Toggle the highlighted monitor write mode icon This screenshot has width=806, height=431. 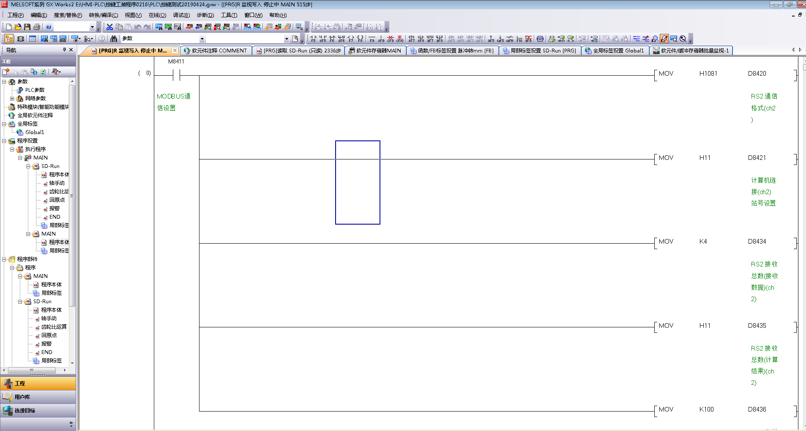pyautogui.click(x=664, y=39)
